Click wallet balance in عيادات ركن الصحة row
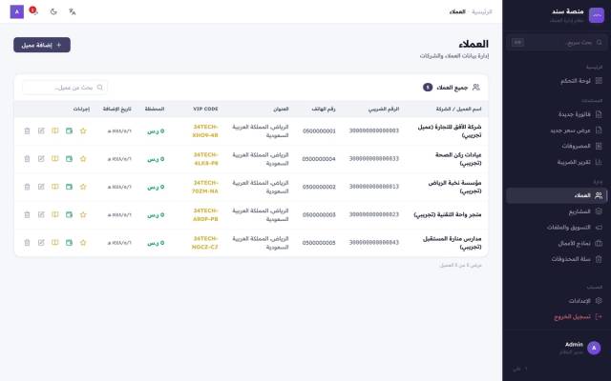The image size is (611, 381). pyautogui.click(x=156, y=159)
